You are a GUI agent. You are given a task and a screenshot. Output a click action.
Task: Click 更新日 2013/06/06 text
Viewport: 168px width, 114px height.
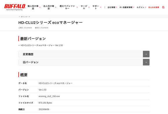42,28
